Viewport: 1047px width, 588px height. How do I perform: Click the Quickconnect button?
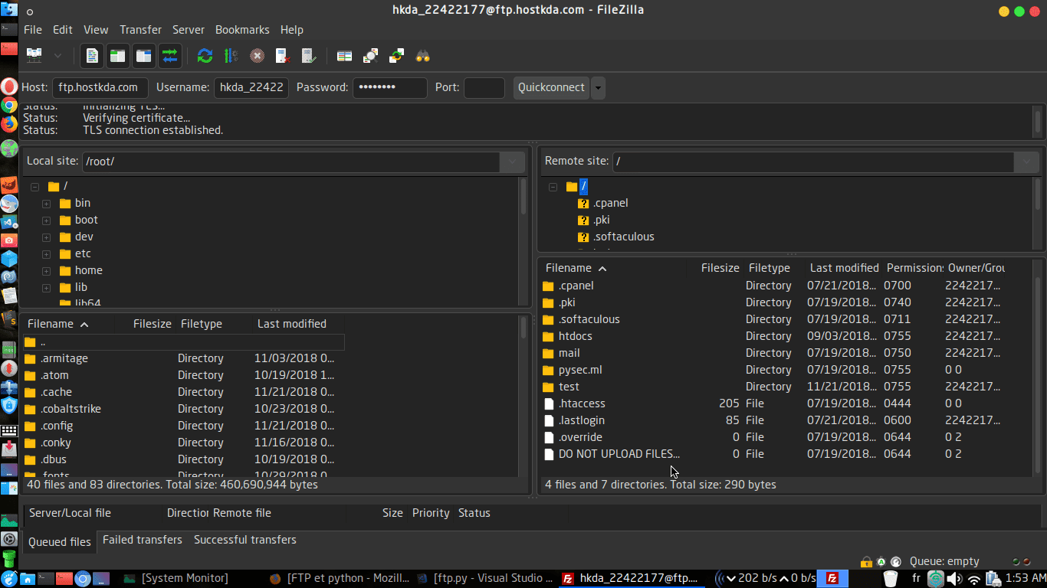coord(551,87)
